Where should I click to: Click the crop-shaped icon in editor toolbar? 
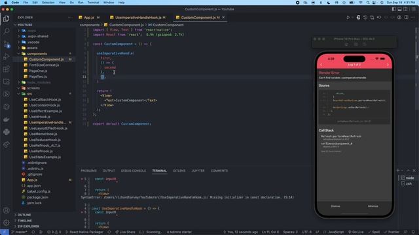[372, 18]
